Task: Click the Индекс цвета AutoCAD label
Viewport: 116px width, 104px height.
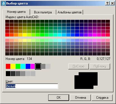Action: point(22,17)
